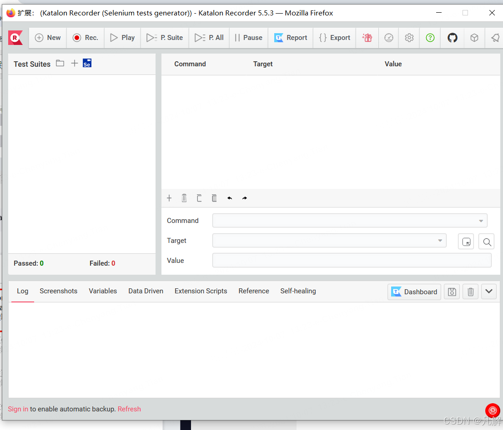Click the Value column header

pos(393,64)
